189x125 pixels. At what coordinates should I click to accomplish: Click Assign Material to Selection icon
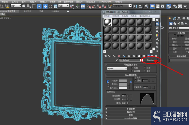click(x=114, y=56)
